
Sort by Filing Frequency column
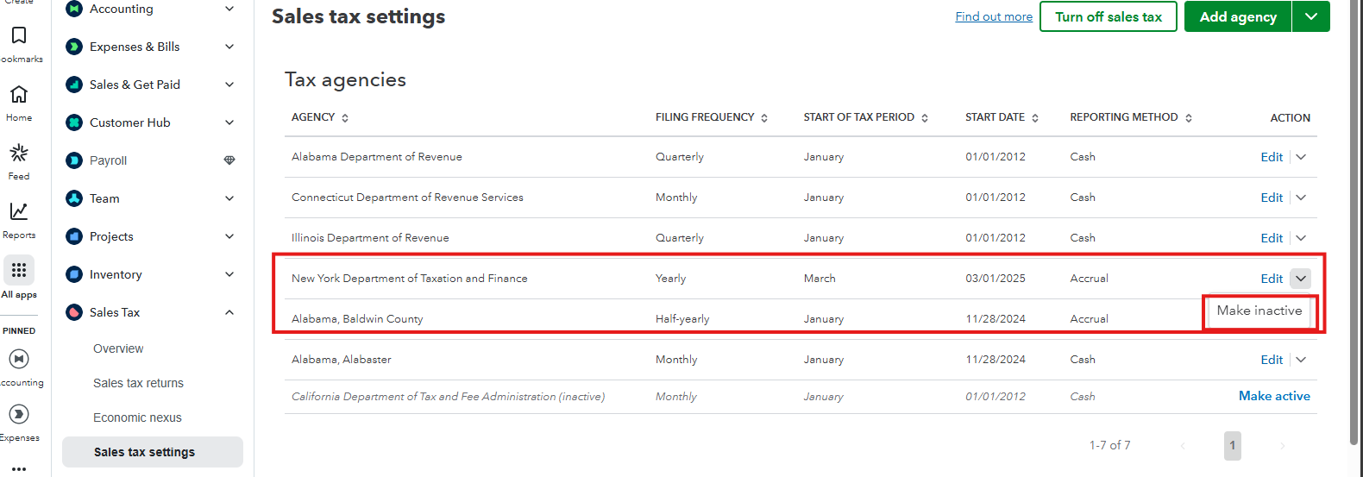tap(764, 118)
